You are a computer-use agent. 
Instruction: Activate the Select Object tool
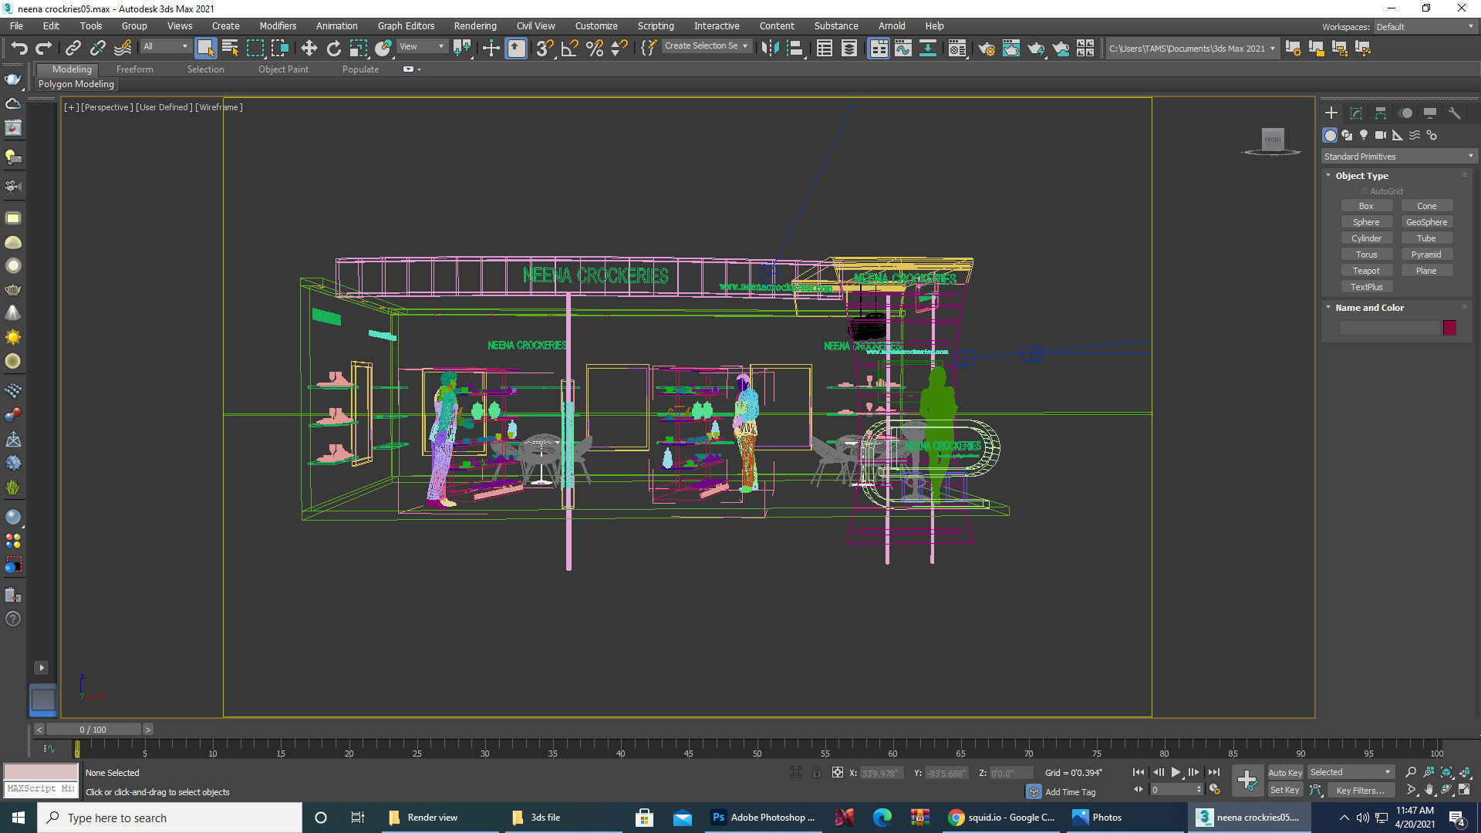click(x=205, y=48)
